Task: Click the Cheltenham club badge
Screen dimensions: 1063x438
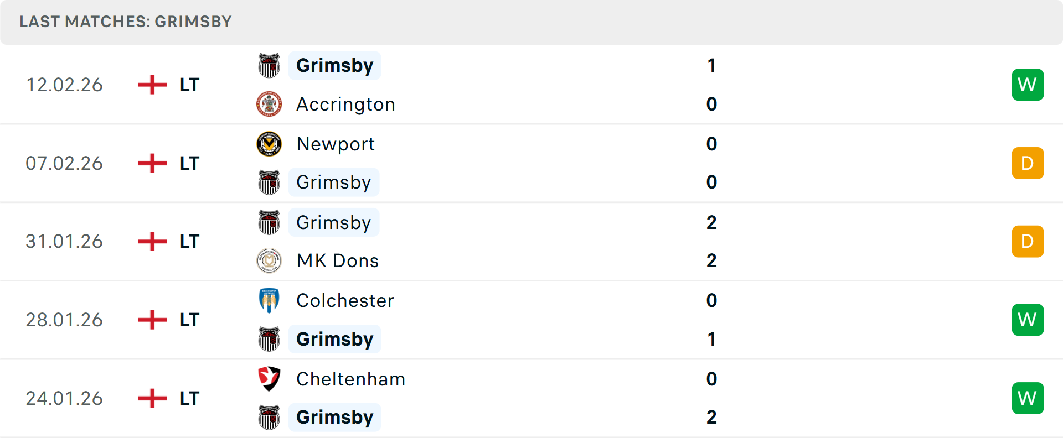Action: (x=269, y=379)
